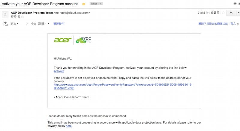
Task: Open more reply options dropdown arrow
Action: tap(238, 13)
